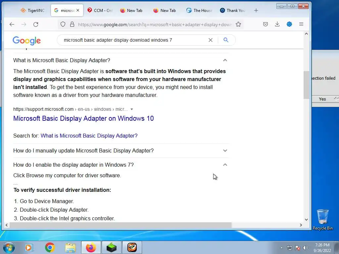Switch to The House tab
The height and width of the screenshot is (254, 339).
point(199,10)
